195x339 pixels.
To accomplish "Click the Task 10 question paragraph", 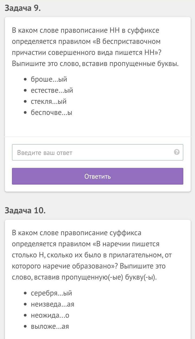I will tap(92, 255).
